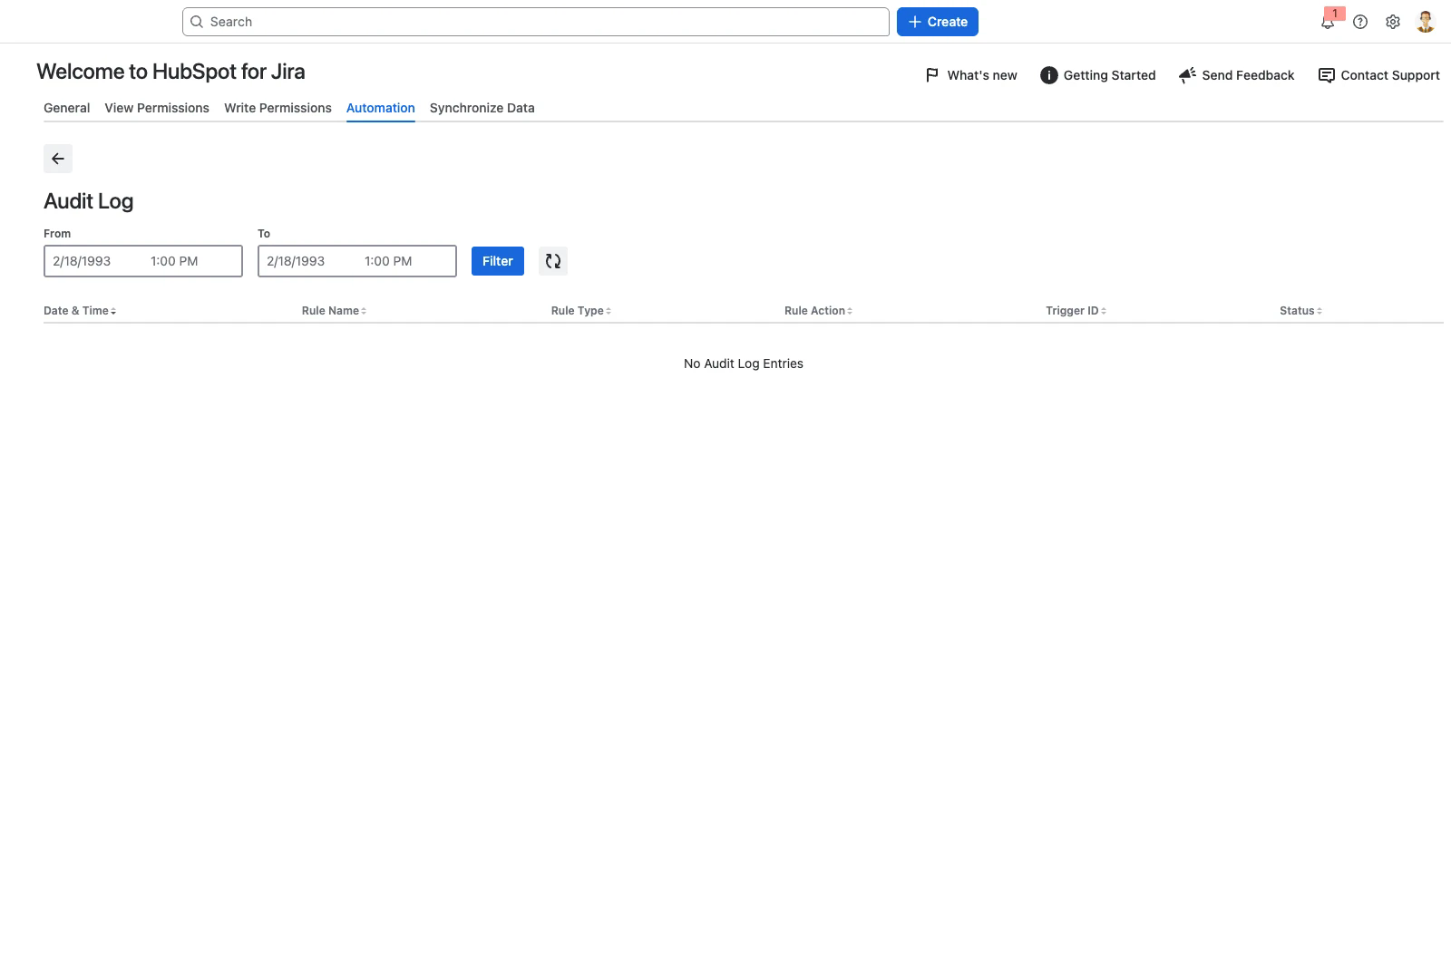Sort by Trigger ID column
This screenshot has height=979, width=1451.
coord(1076,311)
